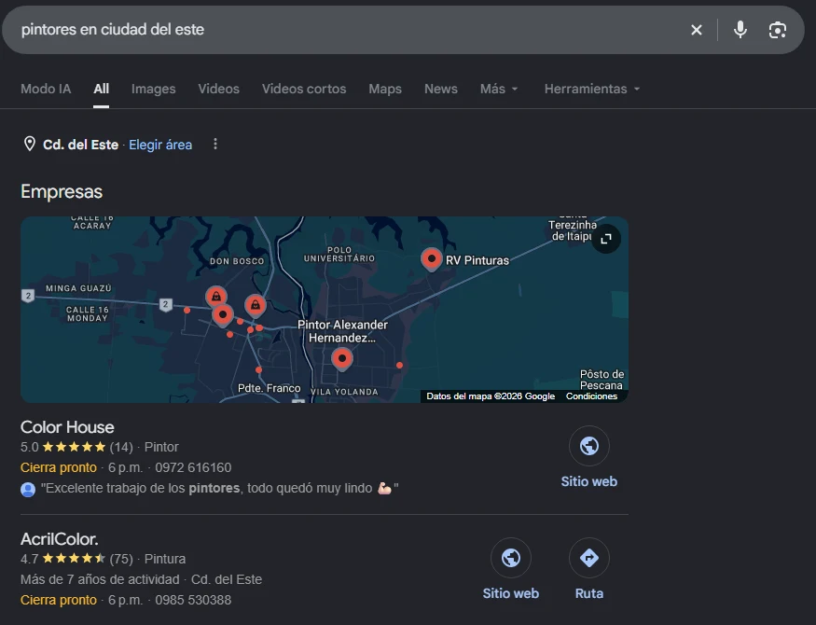
Task: Click the Vila Yolanda map label
Action: pos(344,392)
